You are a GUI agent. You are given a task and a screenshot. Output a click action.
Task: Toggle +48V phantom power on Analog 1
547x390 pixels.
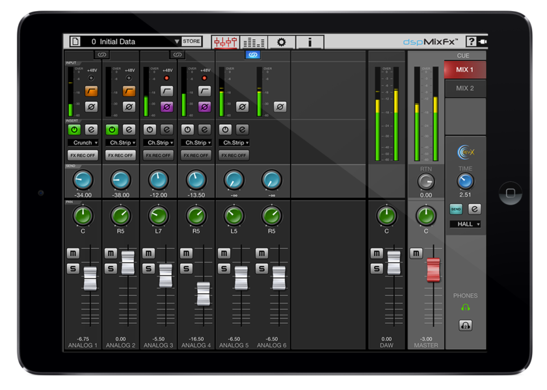coord(91,78)
